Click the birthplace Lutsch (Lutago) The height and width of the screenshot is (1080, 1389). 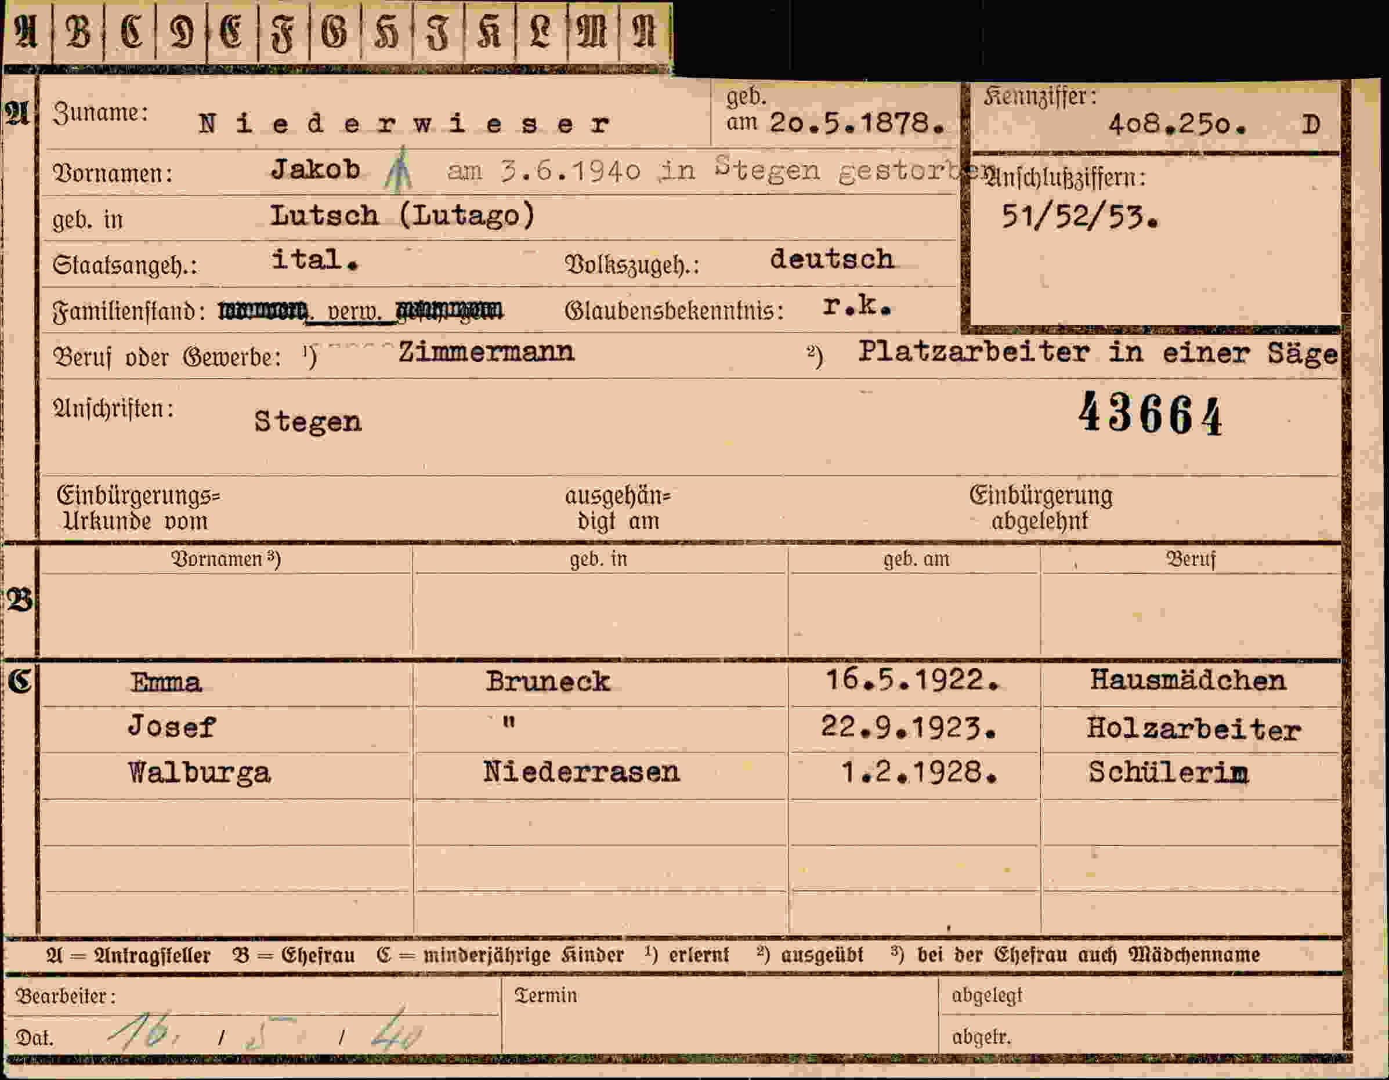(x=403, y=216)
